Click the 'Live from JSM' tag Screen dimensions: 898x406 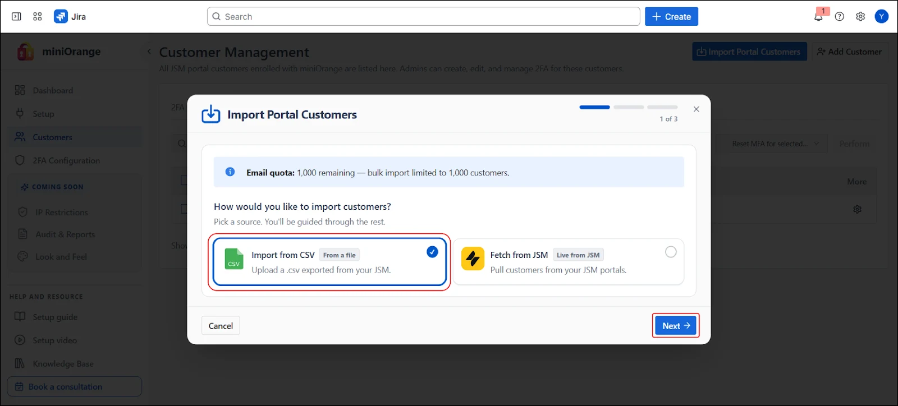[x=578, y=255]
